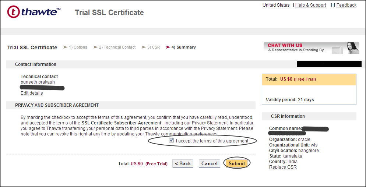The height and width of the screenshot is (187, 366).
Task: Select step 4) Summary
Action: 183,47
